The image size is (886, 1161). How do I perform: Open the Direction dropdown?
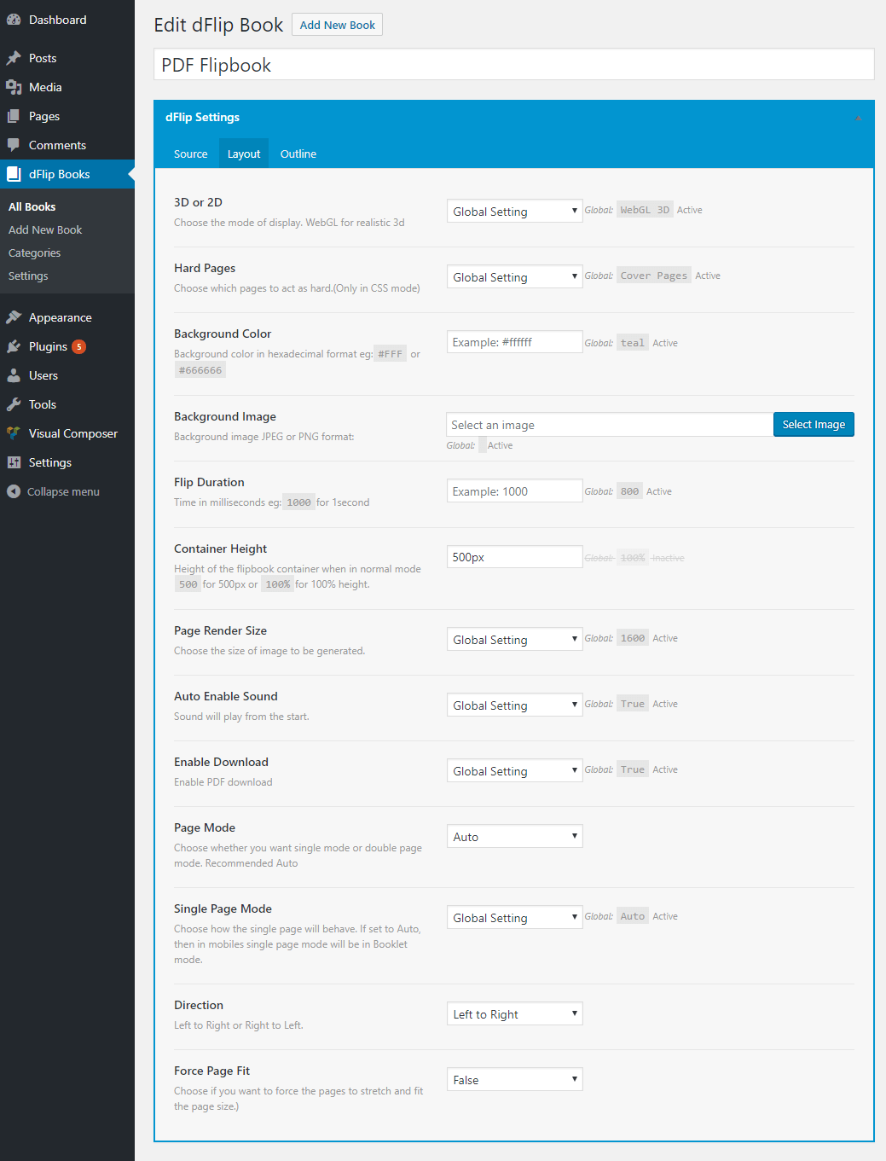pos(514,1013)
